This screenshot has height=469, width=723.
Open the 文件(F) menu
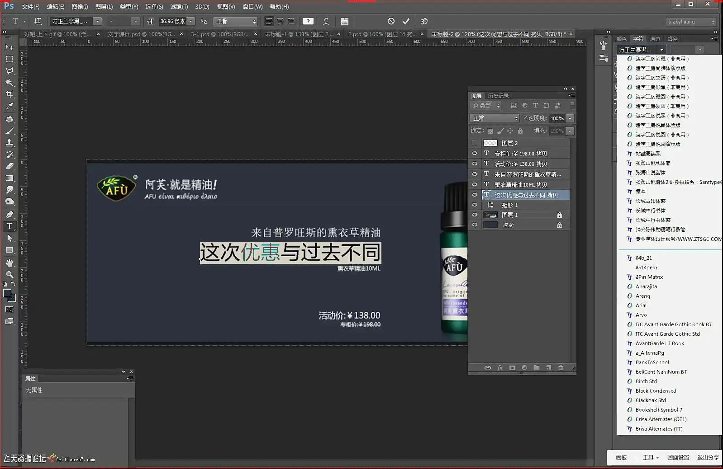30,7
